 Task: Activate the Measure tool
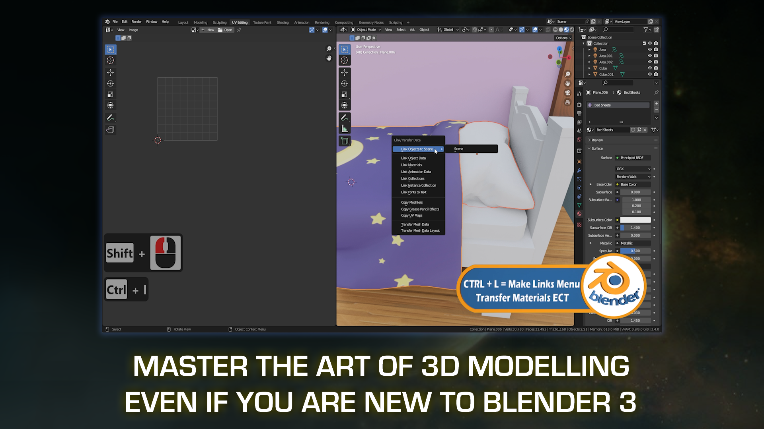click(x=345, y=128)
